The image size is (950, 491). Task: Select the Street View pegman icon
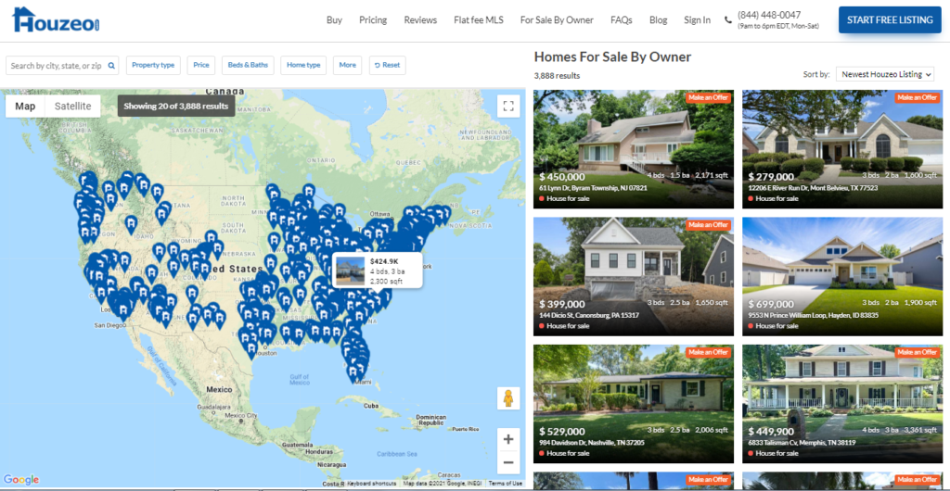pyautogui.click(x=507, y=399)
